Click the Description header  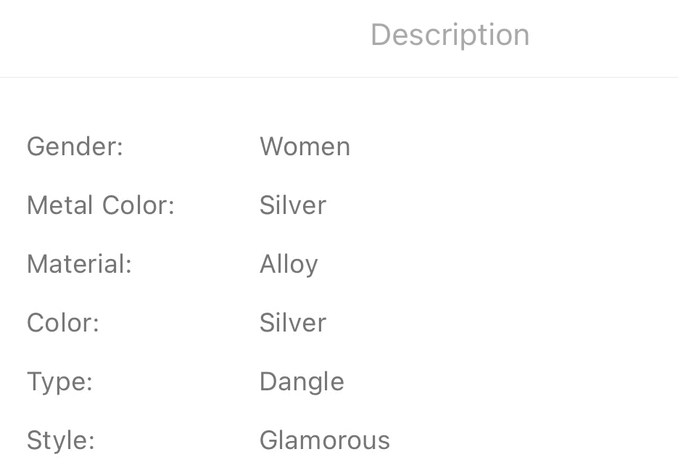pos(450,35)
